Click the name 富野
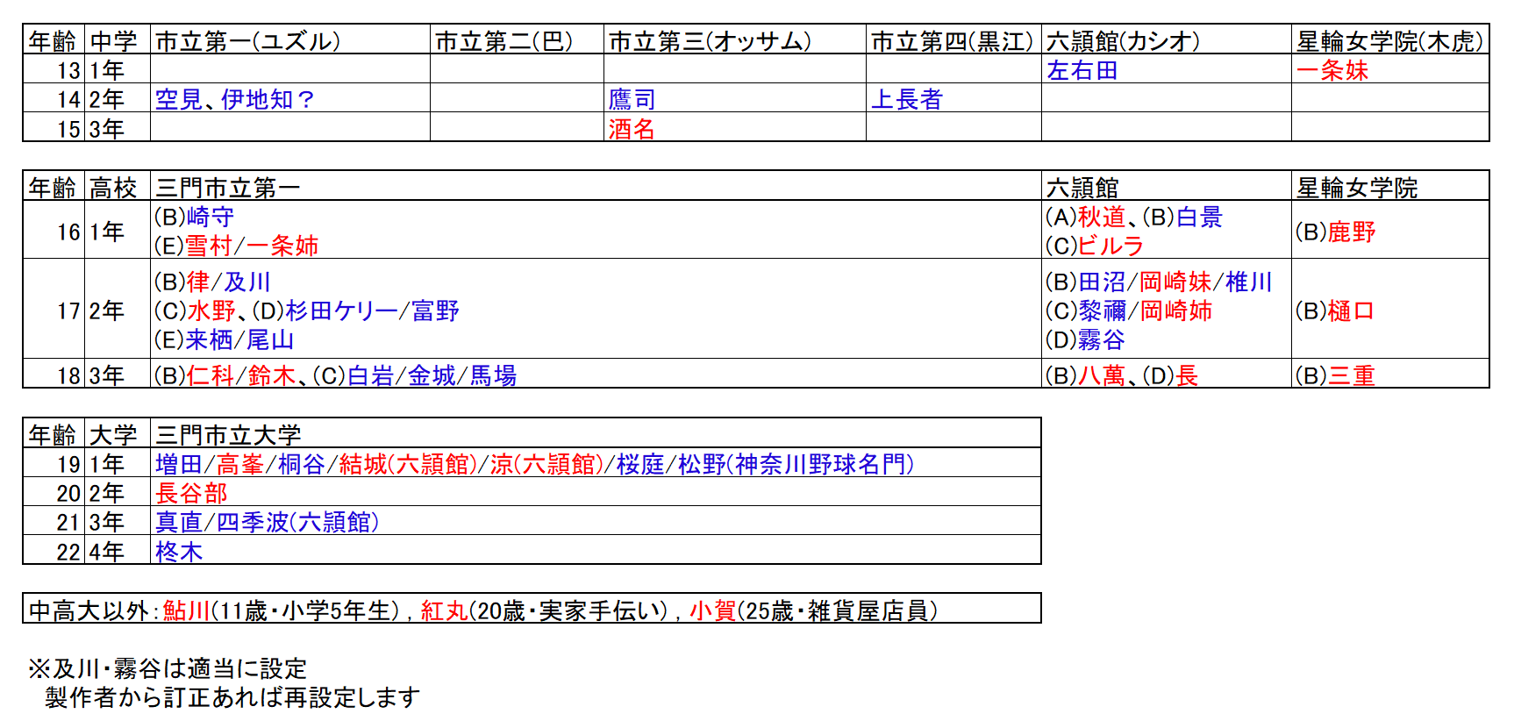This screenshot has width=1514, height=728. pyautogui.click(x=436, y=310)
